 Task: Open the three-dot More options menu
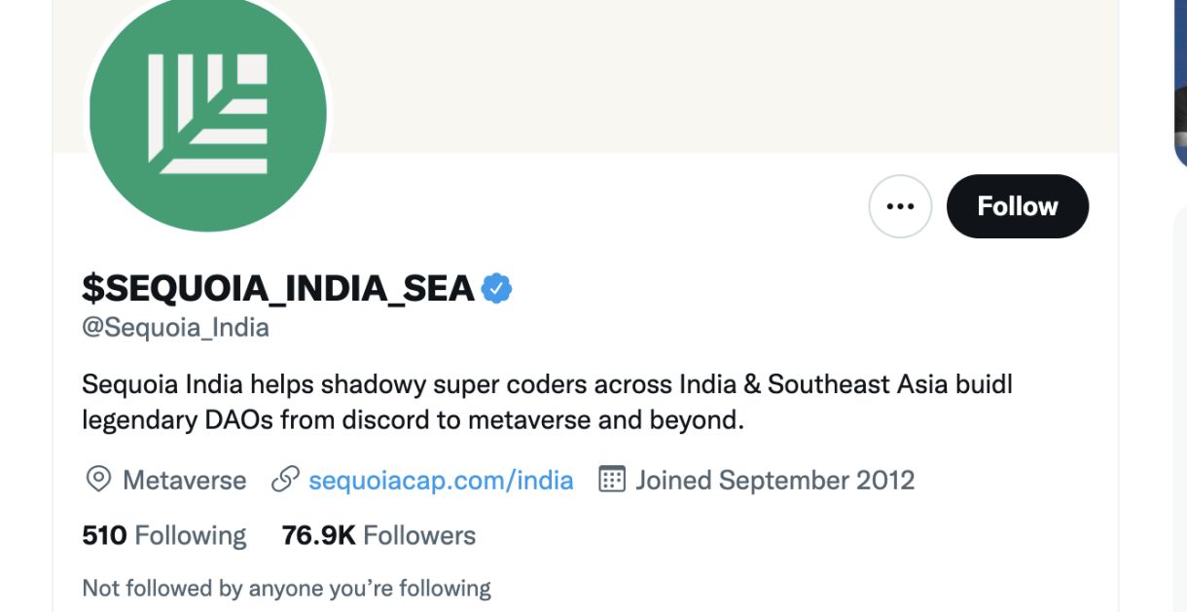(900, 206)
